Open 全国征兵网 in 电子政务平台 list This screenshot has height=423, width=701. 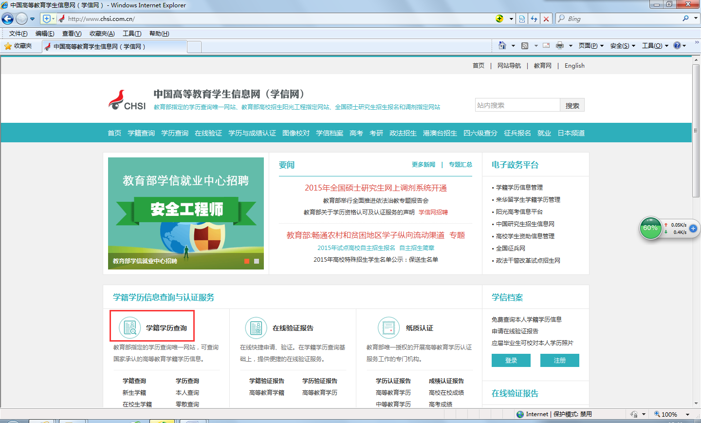pyautogui.click(x=511, y=249)
